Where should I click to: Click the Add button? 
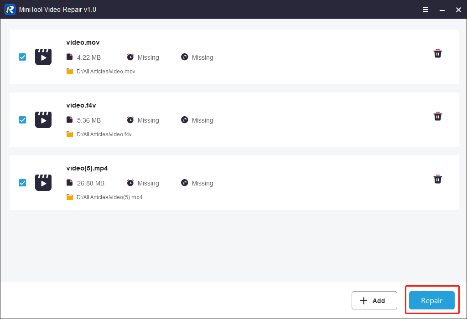[374, 300]
